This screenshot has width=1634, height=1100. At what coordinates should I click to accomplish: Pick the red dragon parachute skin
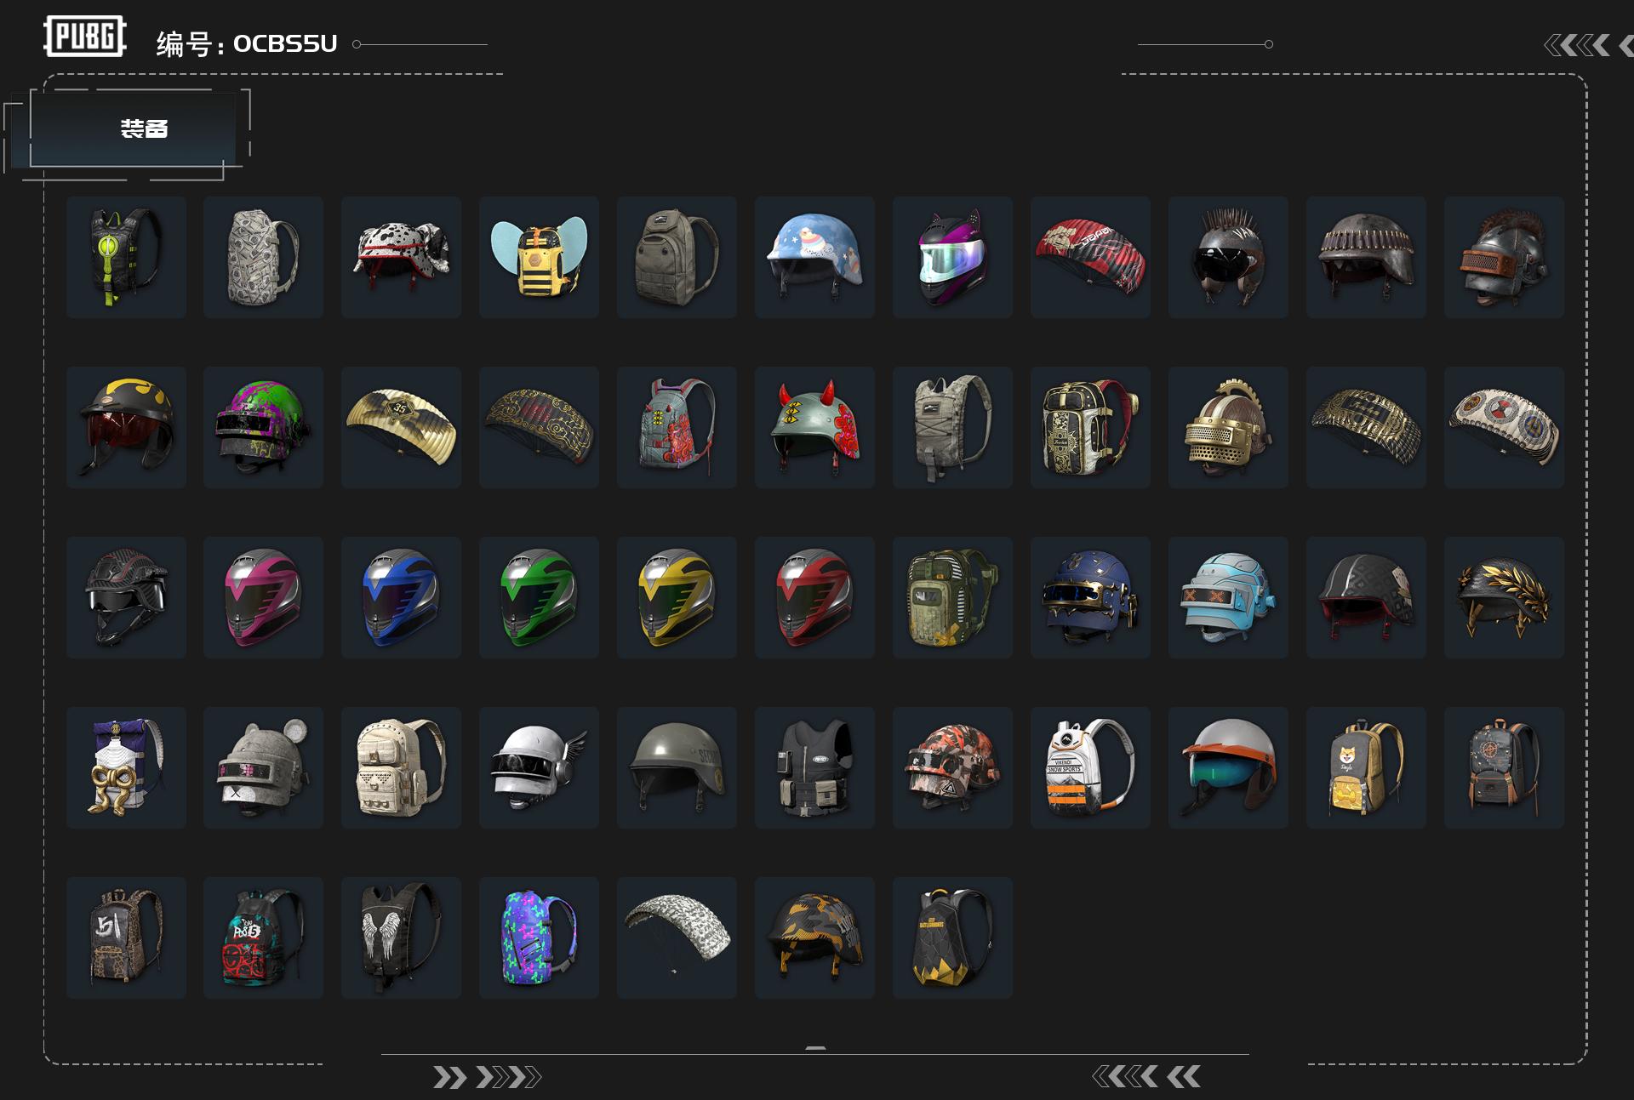(x=1090, y=257)
